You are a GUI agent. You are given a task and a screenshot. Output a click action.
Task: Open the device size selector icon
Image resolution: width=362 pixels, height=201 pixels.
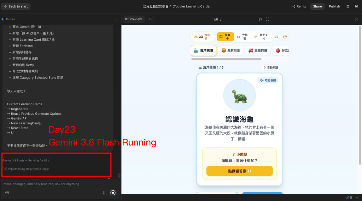point(216,19)
